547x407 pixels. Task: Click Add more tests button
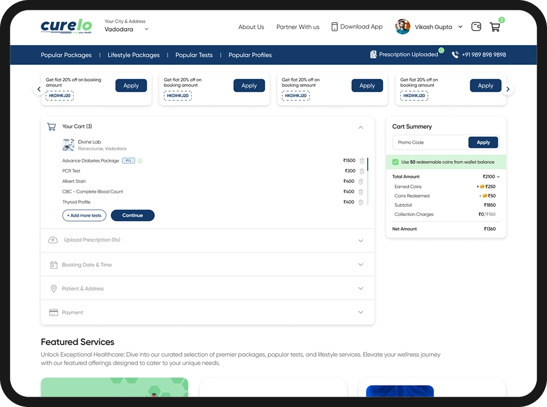tap(84, 215)
